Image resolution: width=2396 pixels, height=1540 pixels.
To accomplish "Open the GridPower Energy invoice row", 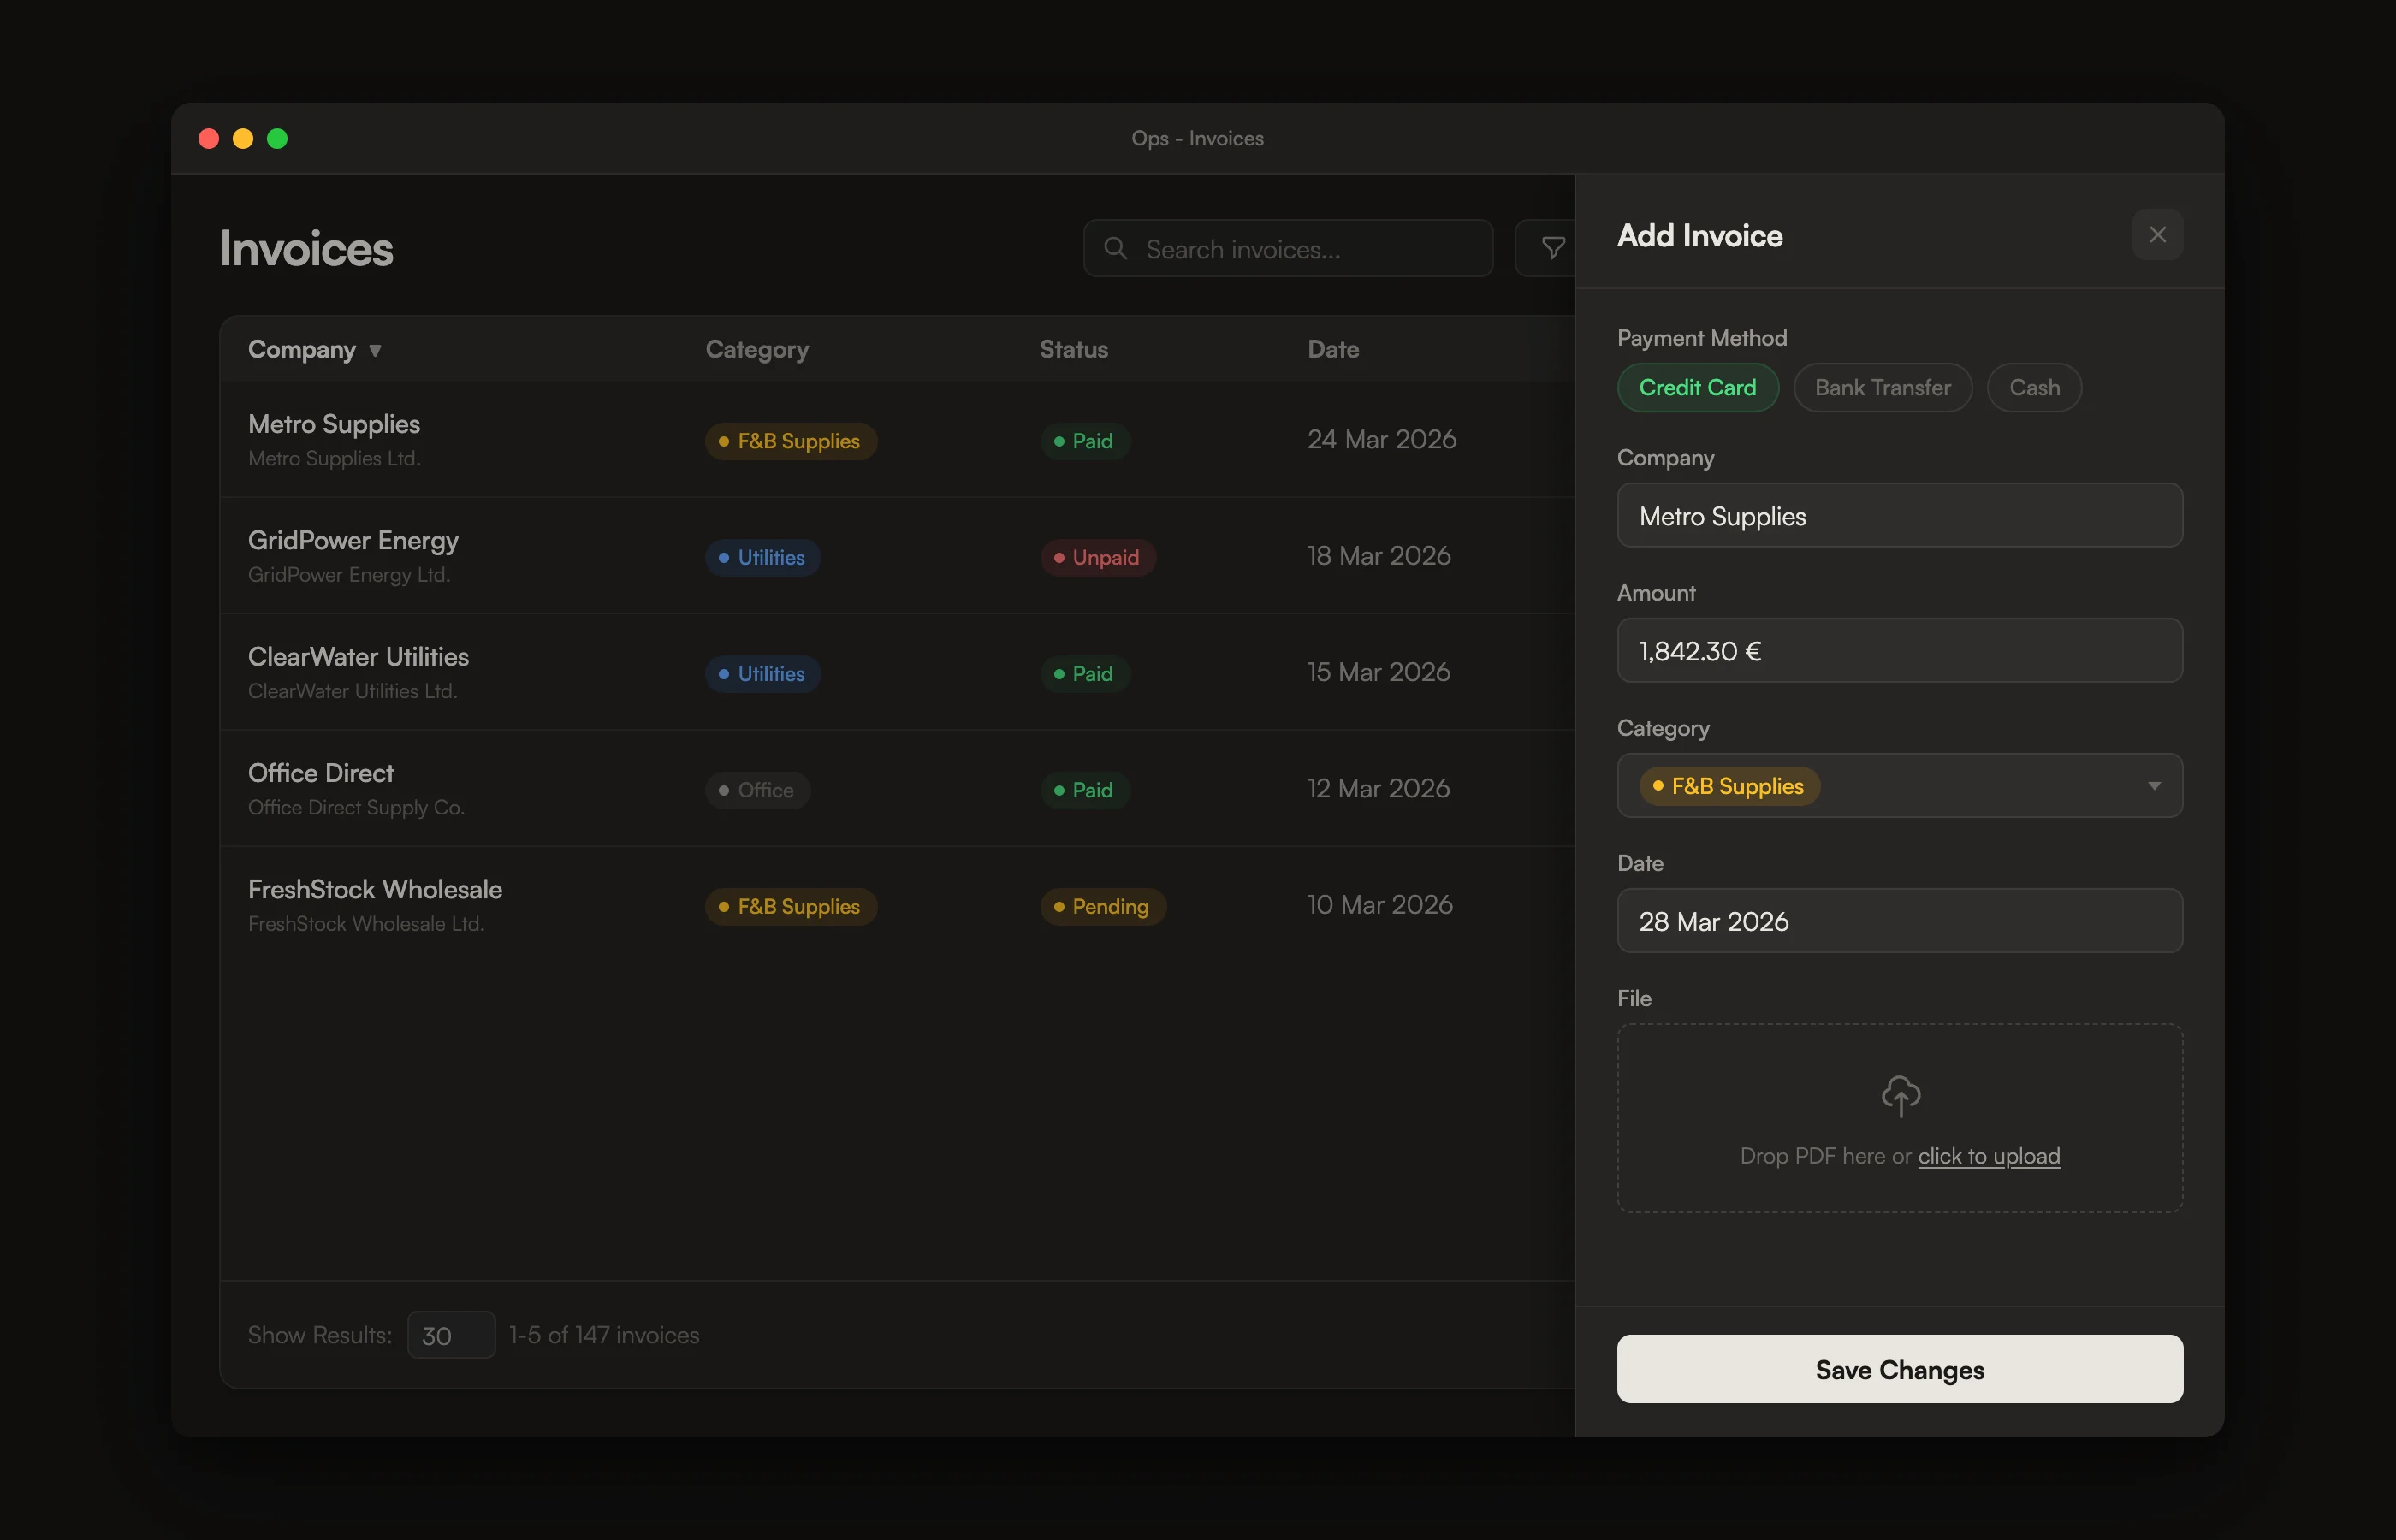I will 897,556.
